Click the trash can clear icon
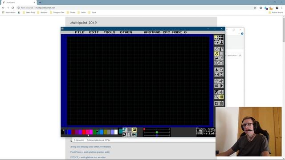Image resolution: width=285 pixels, height=160 pixels. tap(221, 104)
